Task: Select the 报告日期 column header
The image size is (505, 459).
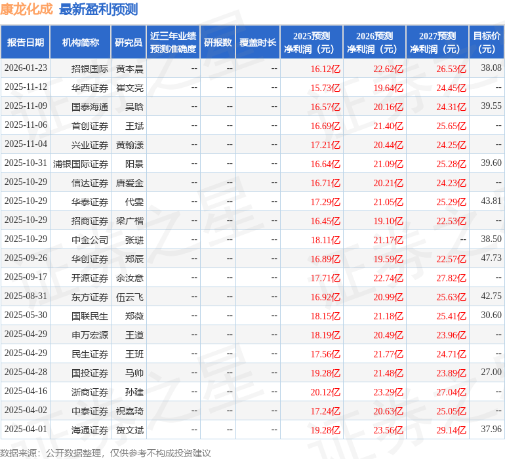Action: coord(26,42)
